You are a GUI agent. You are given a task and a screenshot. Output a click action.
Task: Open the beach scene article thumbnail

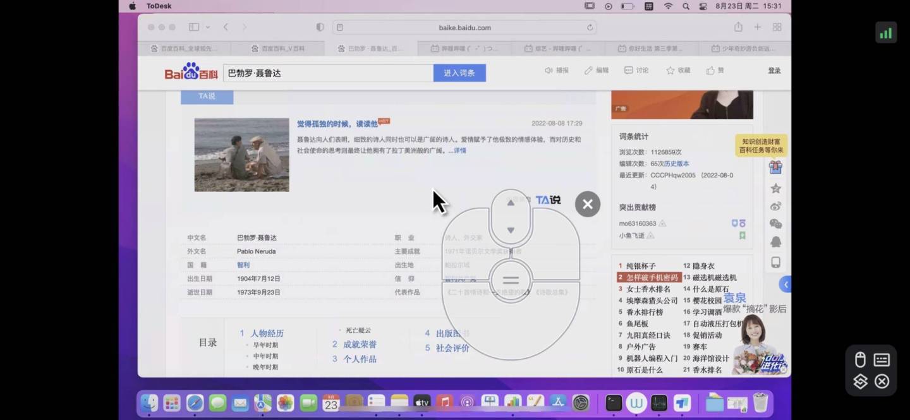[241, 155]
